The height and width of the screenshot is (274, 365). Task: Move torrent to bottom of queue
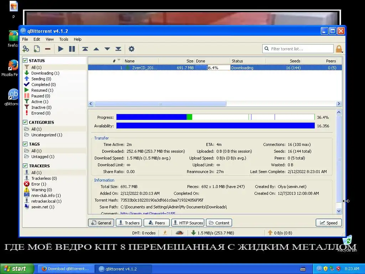coord(118,49)
